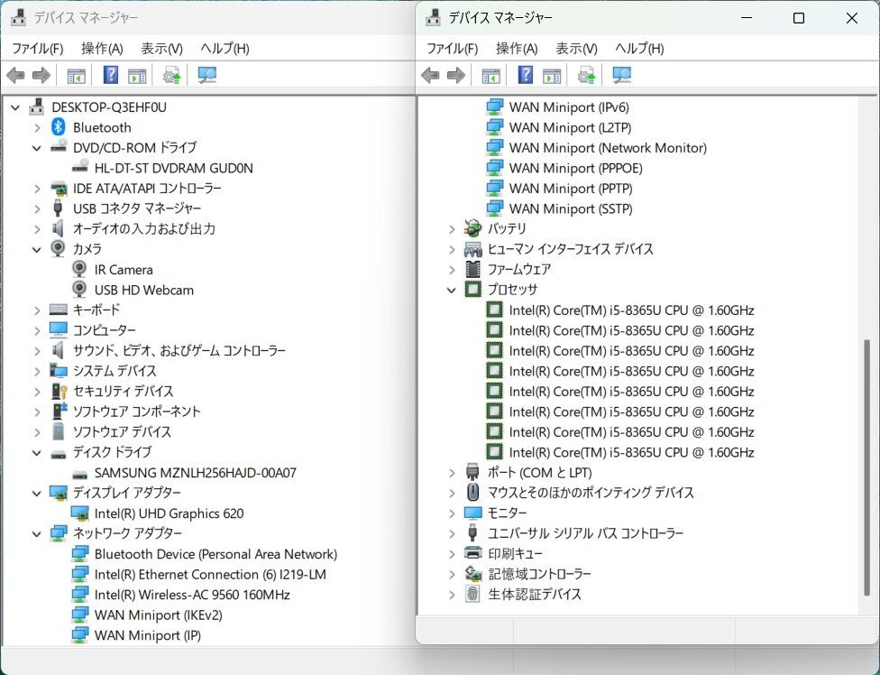Select the Intel(R) UHD Graphics 620 icon

pyautogui.click(x=78, y=513)
